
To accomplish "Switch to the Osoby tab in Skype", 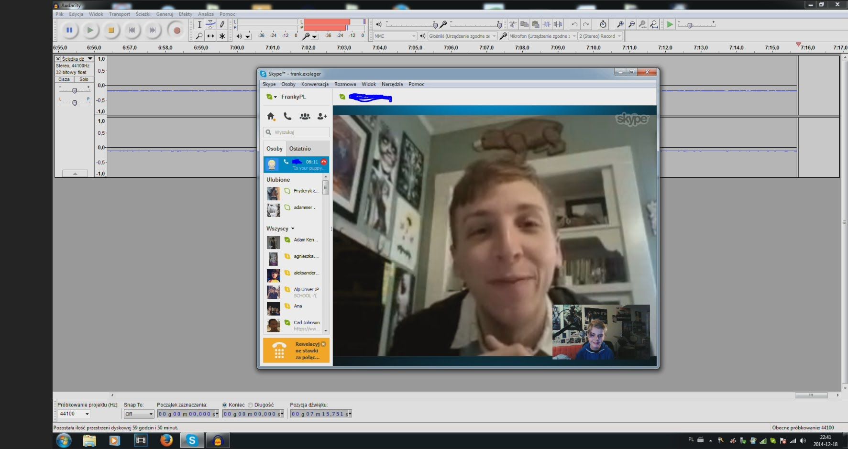I will pyautogui.click(x=275, y=149).
